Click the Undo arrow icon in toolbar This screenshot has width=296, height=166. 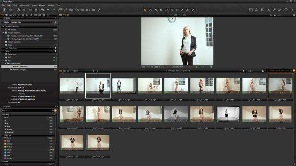click(48, 10)
